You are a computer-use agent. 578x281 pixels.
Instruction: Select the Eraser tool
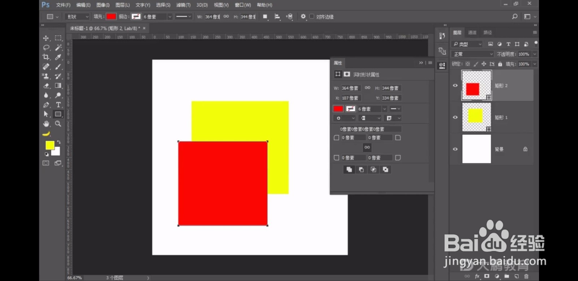pyautogui.click(x=46, y=86)
